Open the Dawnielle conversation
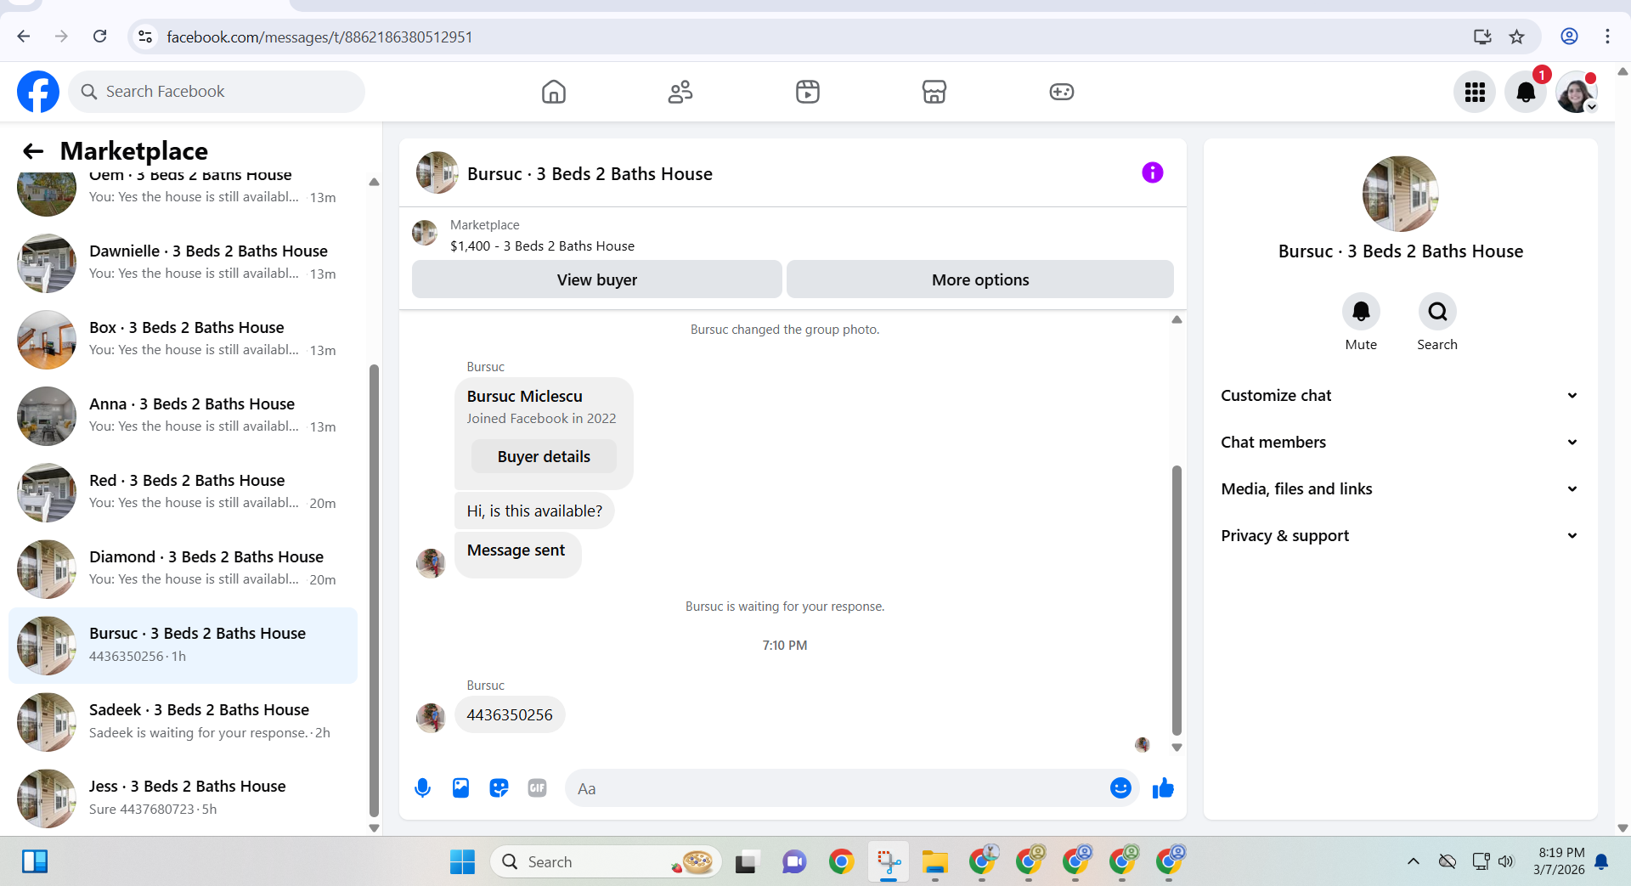This screenshot has width=1631, height=886. [183, 263]
